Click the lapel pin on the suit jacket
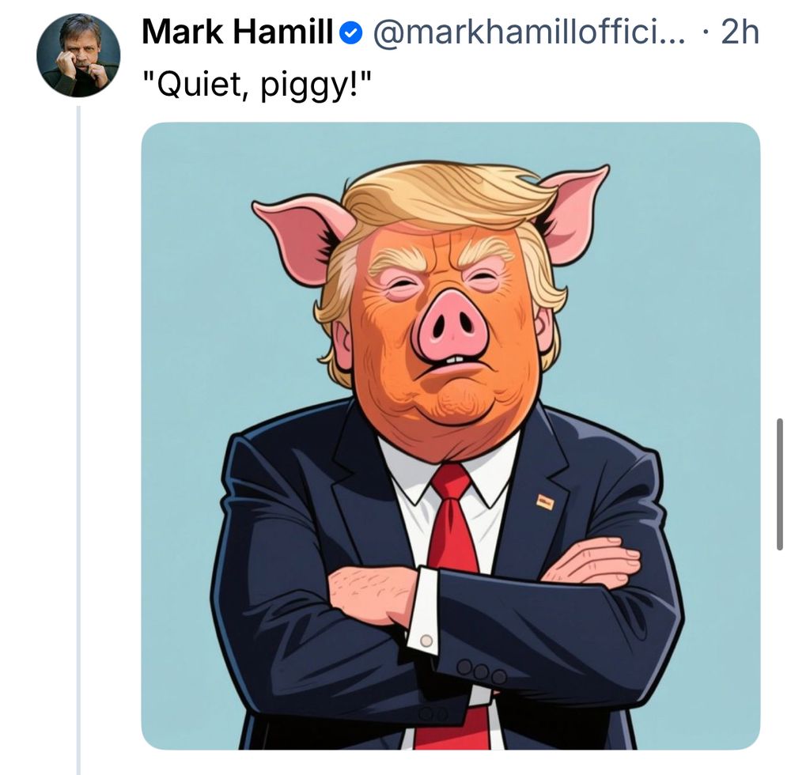Image resolution: width=791 pixels, height=775 pixels. [545, 501]
